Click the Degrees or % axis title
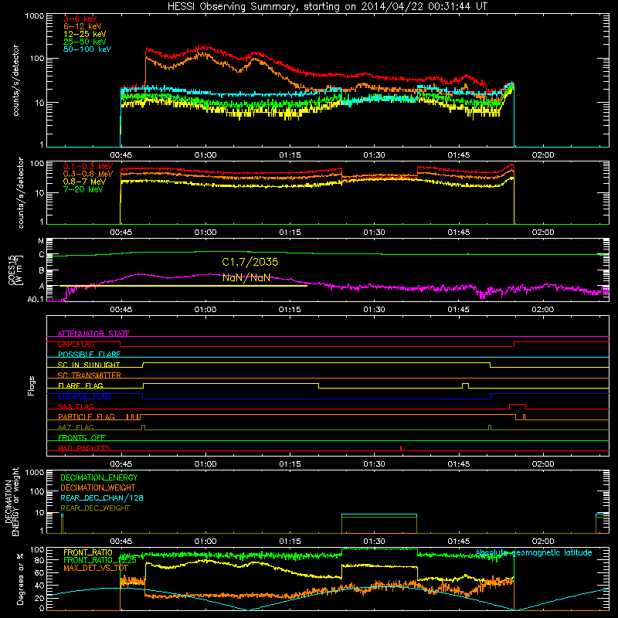The height and width of the screenshot is (618, 618). [x=20, y=579]
